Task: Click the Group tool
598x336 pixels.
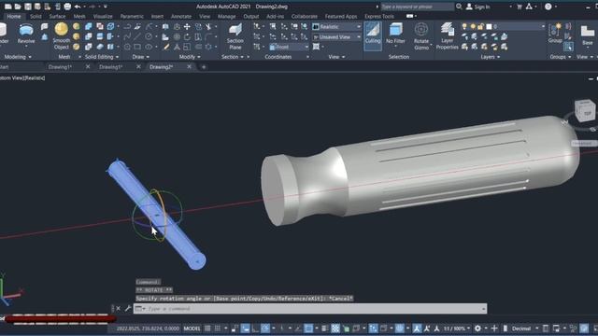Action: coord(555,34)
